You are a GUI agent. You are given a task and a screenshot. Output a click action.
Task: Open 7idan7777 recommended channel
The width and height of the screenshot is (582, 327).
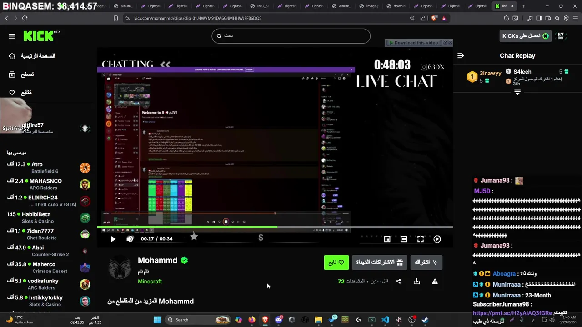(x=48, y=234)
